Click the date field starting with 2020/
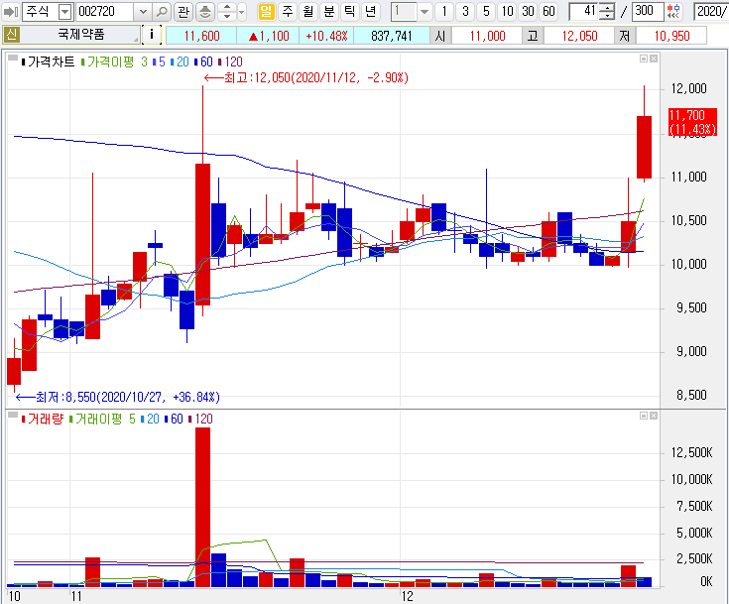 tap(711, 11)
